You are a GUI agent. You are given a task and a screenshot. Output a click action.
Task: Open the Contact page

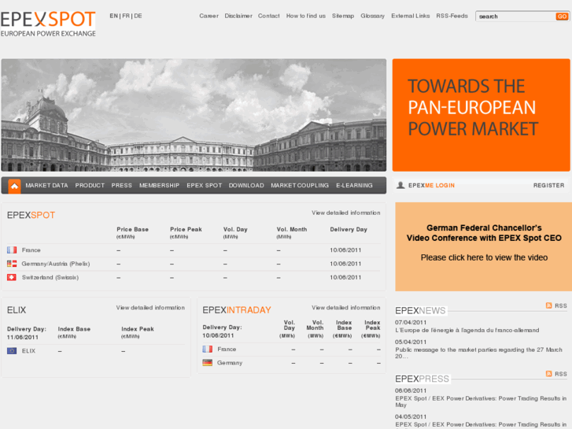click(269, 16)
